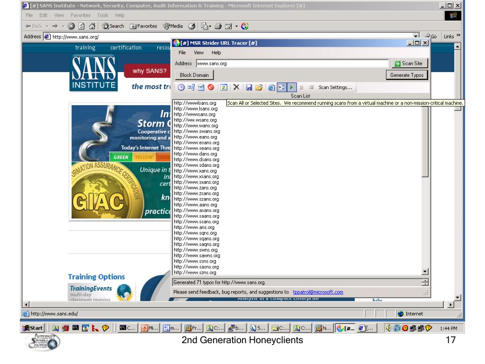The image size is (485, 364).
Task: Click the Internet Explorer icon in Strider toolbar
Action: click(271, 88)
